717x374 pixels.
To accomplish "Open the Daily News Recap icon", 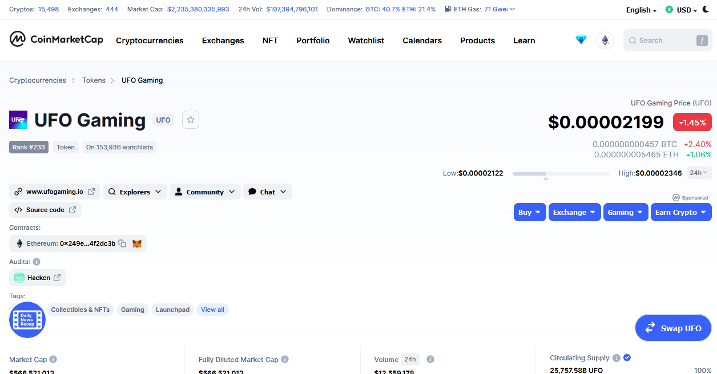I will coord(27,320).
